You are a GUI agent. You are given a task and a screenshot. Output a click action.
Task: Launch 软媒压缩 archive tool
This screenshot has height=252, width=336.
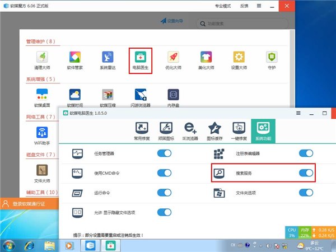(108, 95)
